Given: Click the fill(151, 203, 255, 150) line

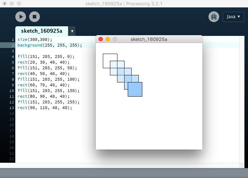Looking at the screenshot, I should tap(48, 91).
